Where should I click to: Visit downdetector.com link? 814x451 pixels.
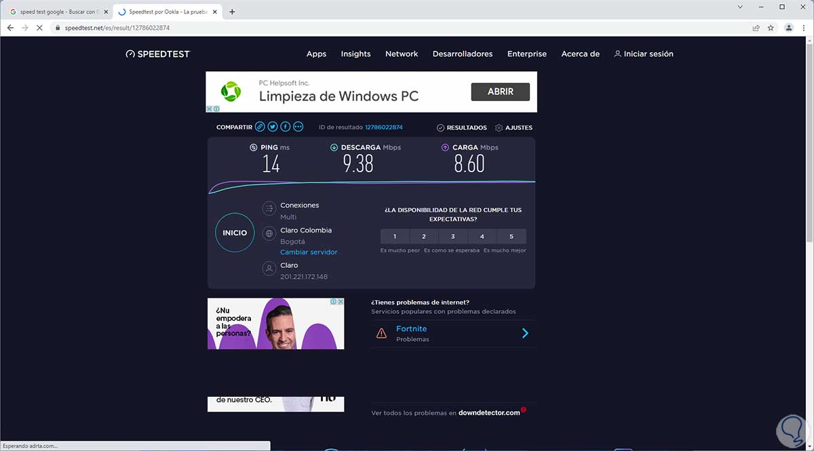489,412
